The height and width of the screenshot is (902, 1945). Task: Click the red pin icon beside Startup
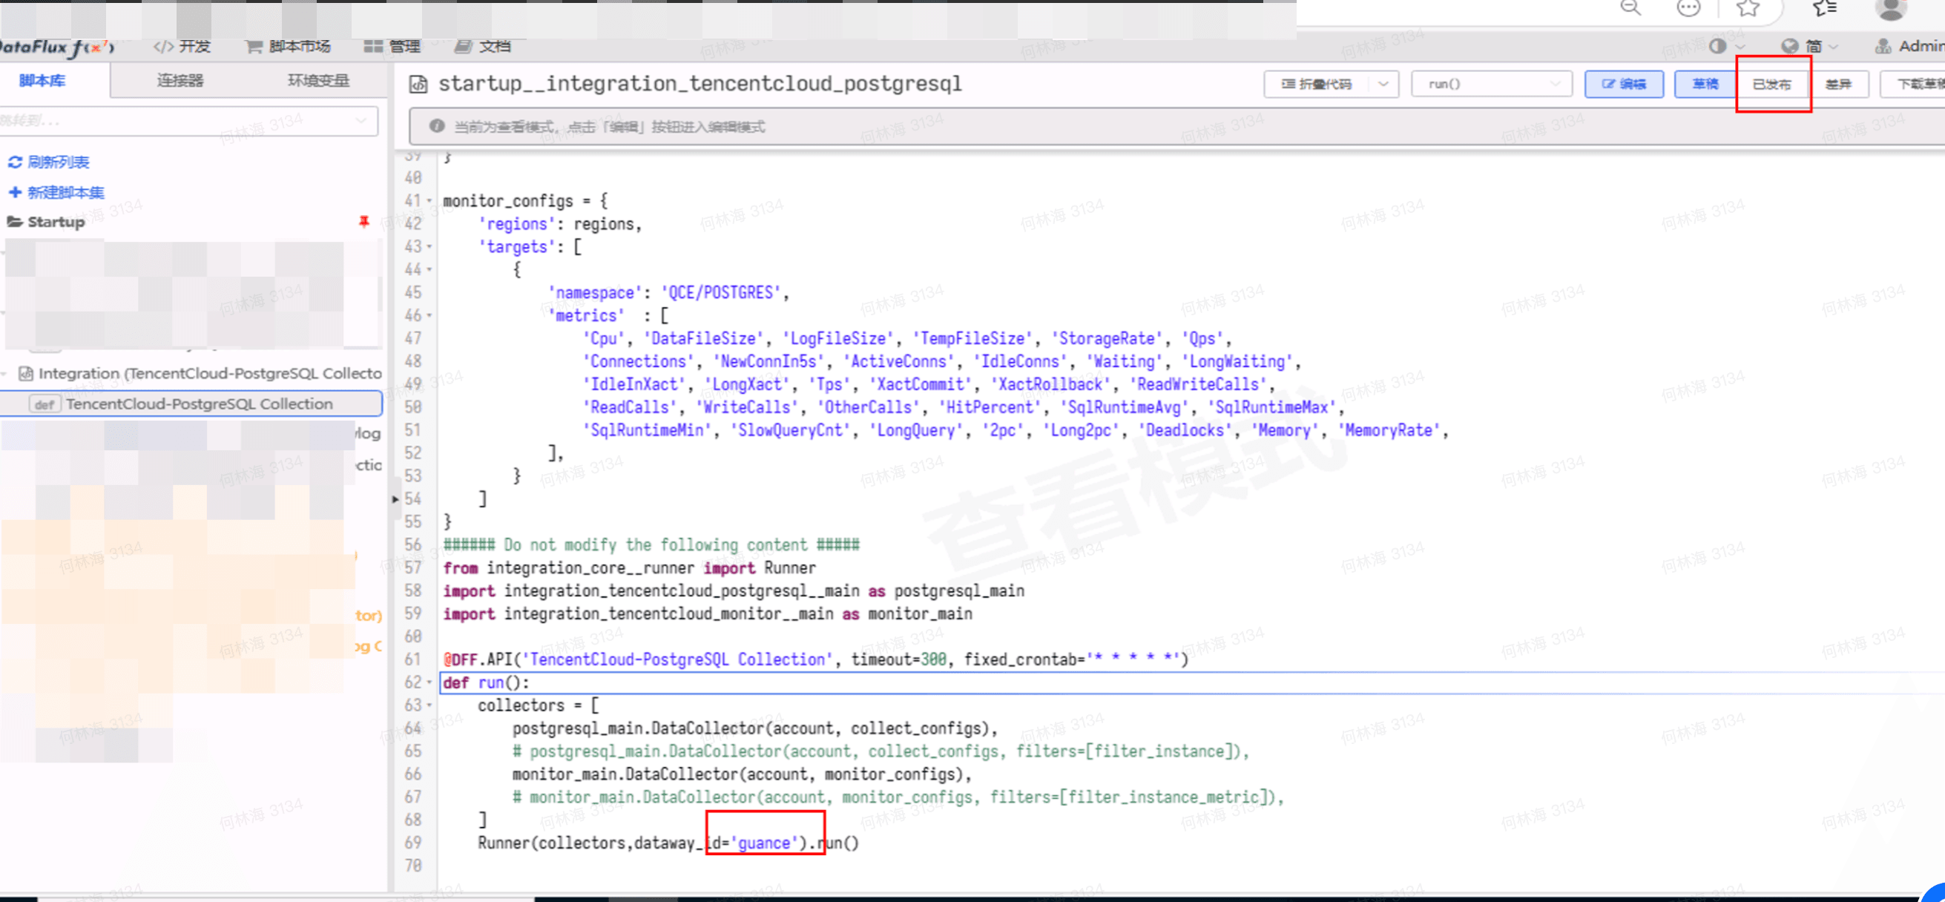[x=364, y=221]
